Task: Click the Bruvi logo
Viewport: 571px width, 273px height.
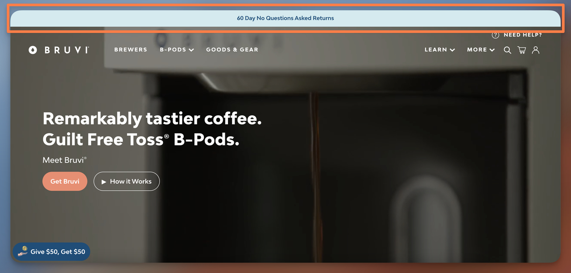Action: click(58, 50)
